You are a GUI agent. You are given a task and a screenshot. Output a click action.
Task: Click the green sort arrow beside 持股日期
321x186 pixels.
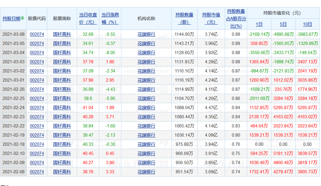23,19
